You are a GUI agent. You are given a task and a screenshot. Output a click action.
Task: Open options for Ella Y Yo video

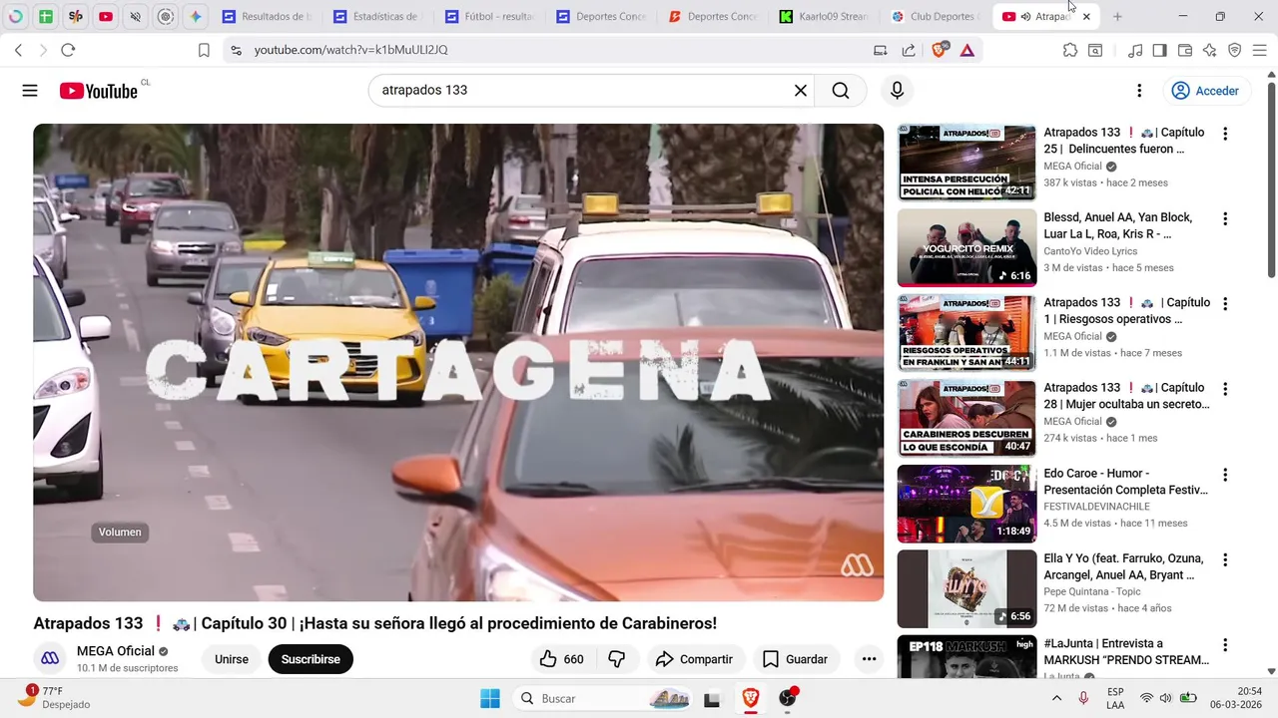pos(1225,559)
